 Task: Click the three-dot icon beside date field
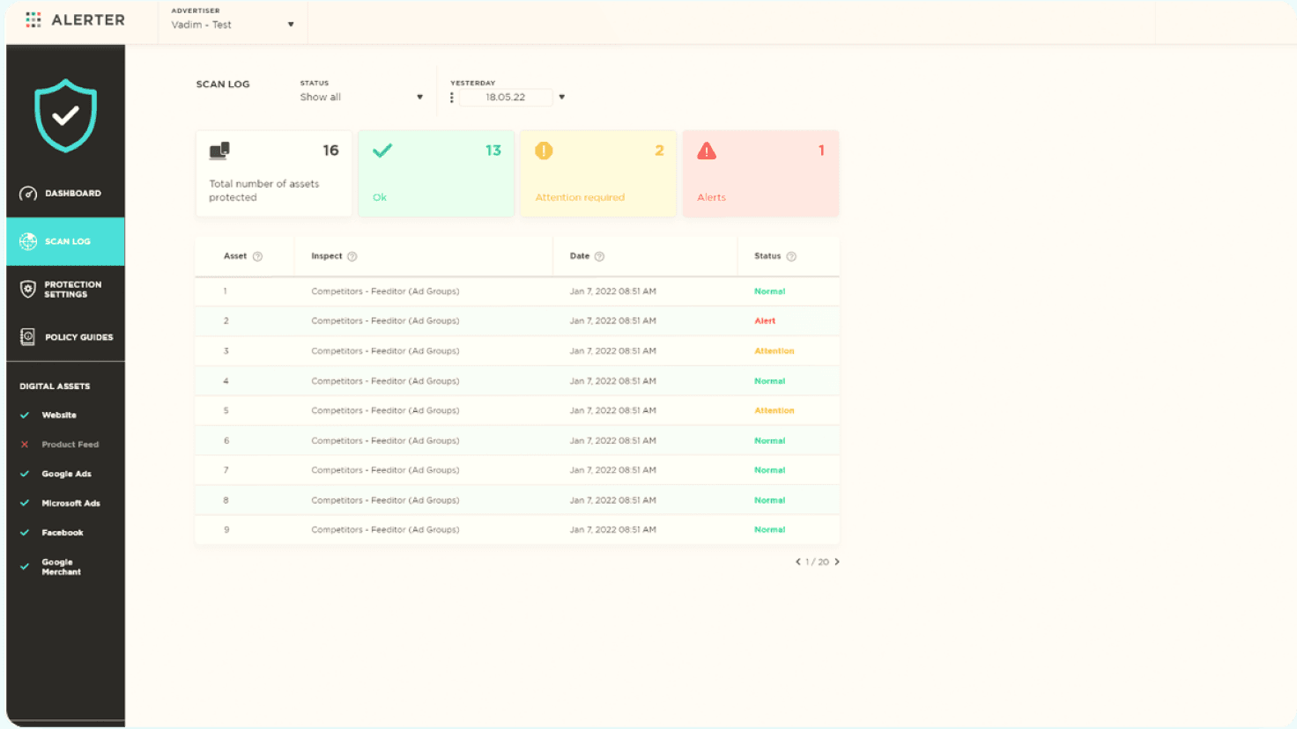(x=452, y=98)
